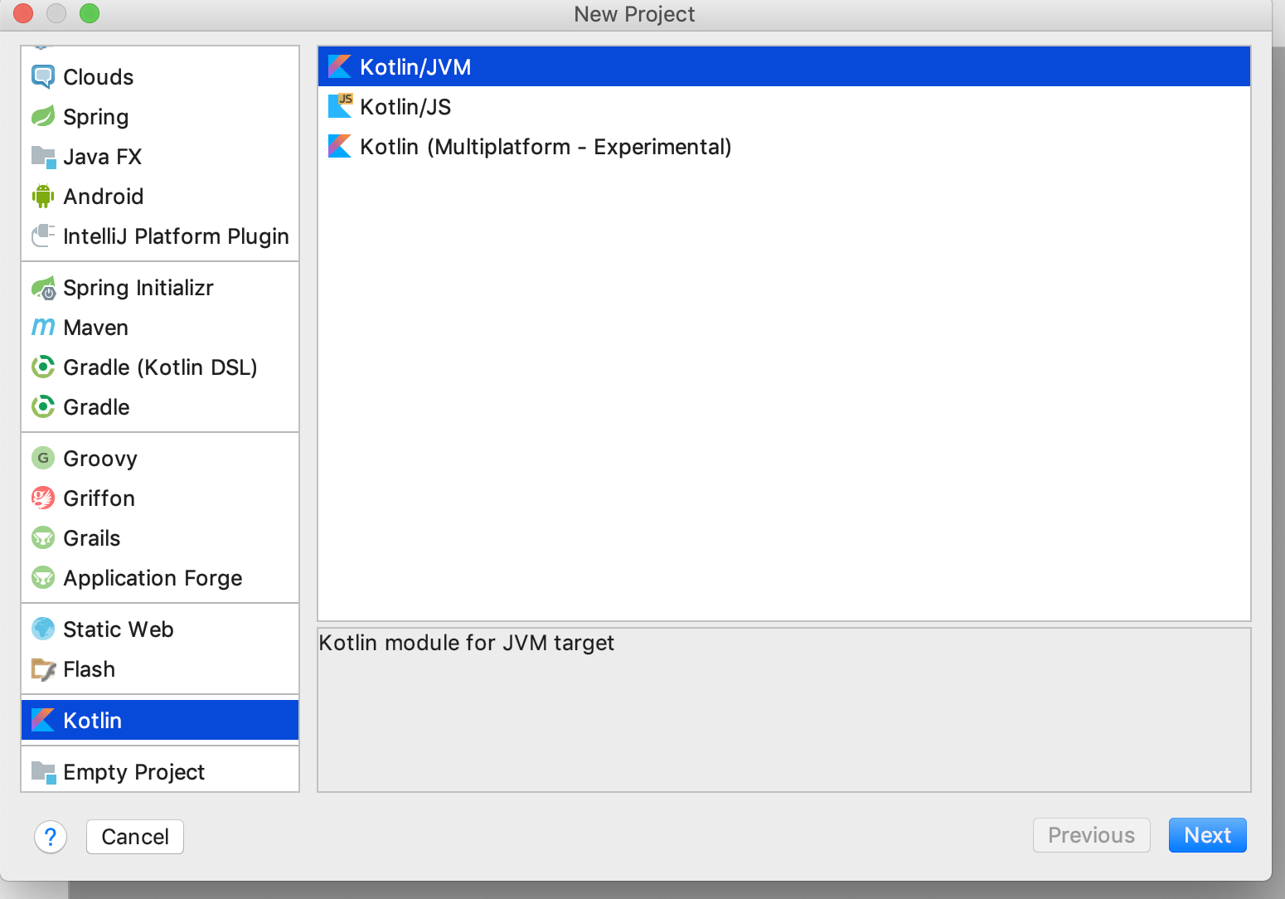This screenshot has width=1285, height=899.
Task: Open help with the question mark button
Action: point(51,837)
